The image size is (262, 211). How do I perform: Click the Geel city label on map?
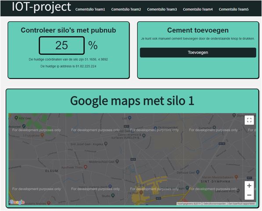point(141,185)
